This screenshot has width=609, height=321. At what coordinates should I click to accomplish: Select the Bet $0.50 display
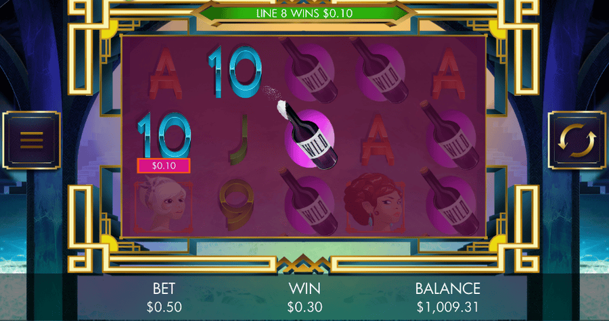(164, 298)
